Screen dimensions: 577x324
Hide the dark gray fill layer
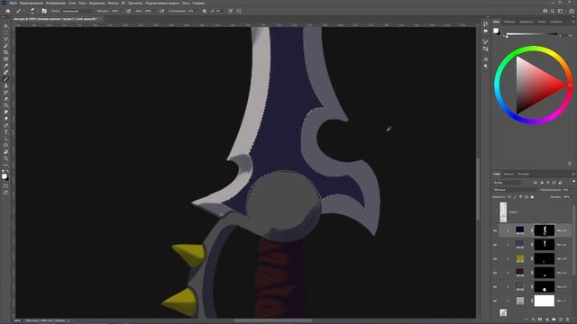coord(495,286)
